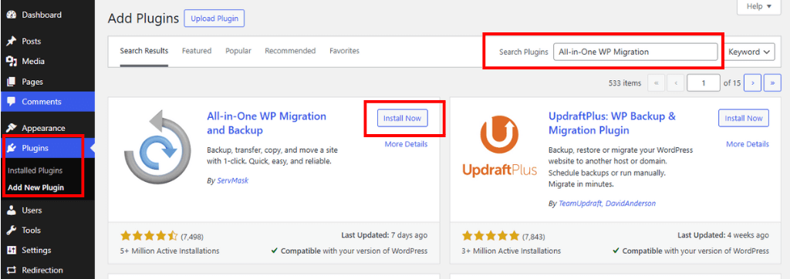
Task: Go to Installed Plugins submenu
Action: click(35, 171)
